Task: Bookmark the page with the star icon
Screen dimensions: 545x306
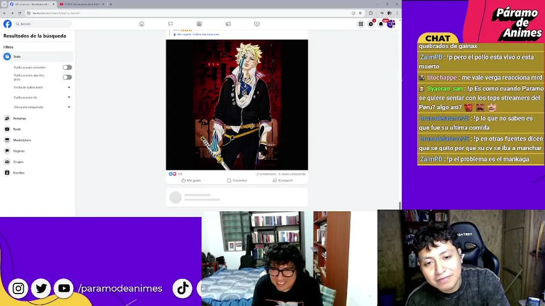Action: pyautogui.click(x=360, y=13)
